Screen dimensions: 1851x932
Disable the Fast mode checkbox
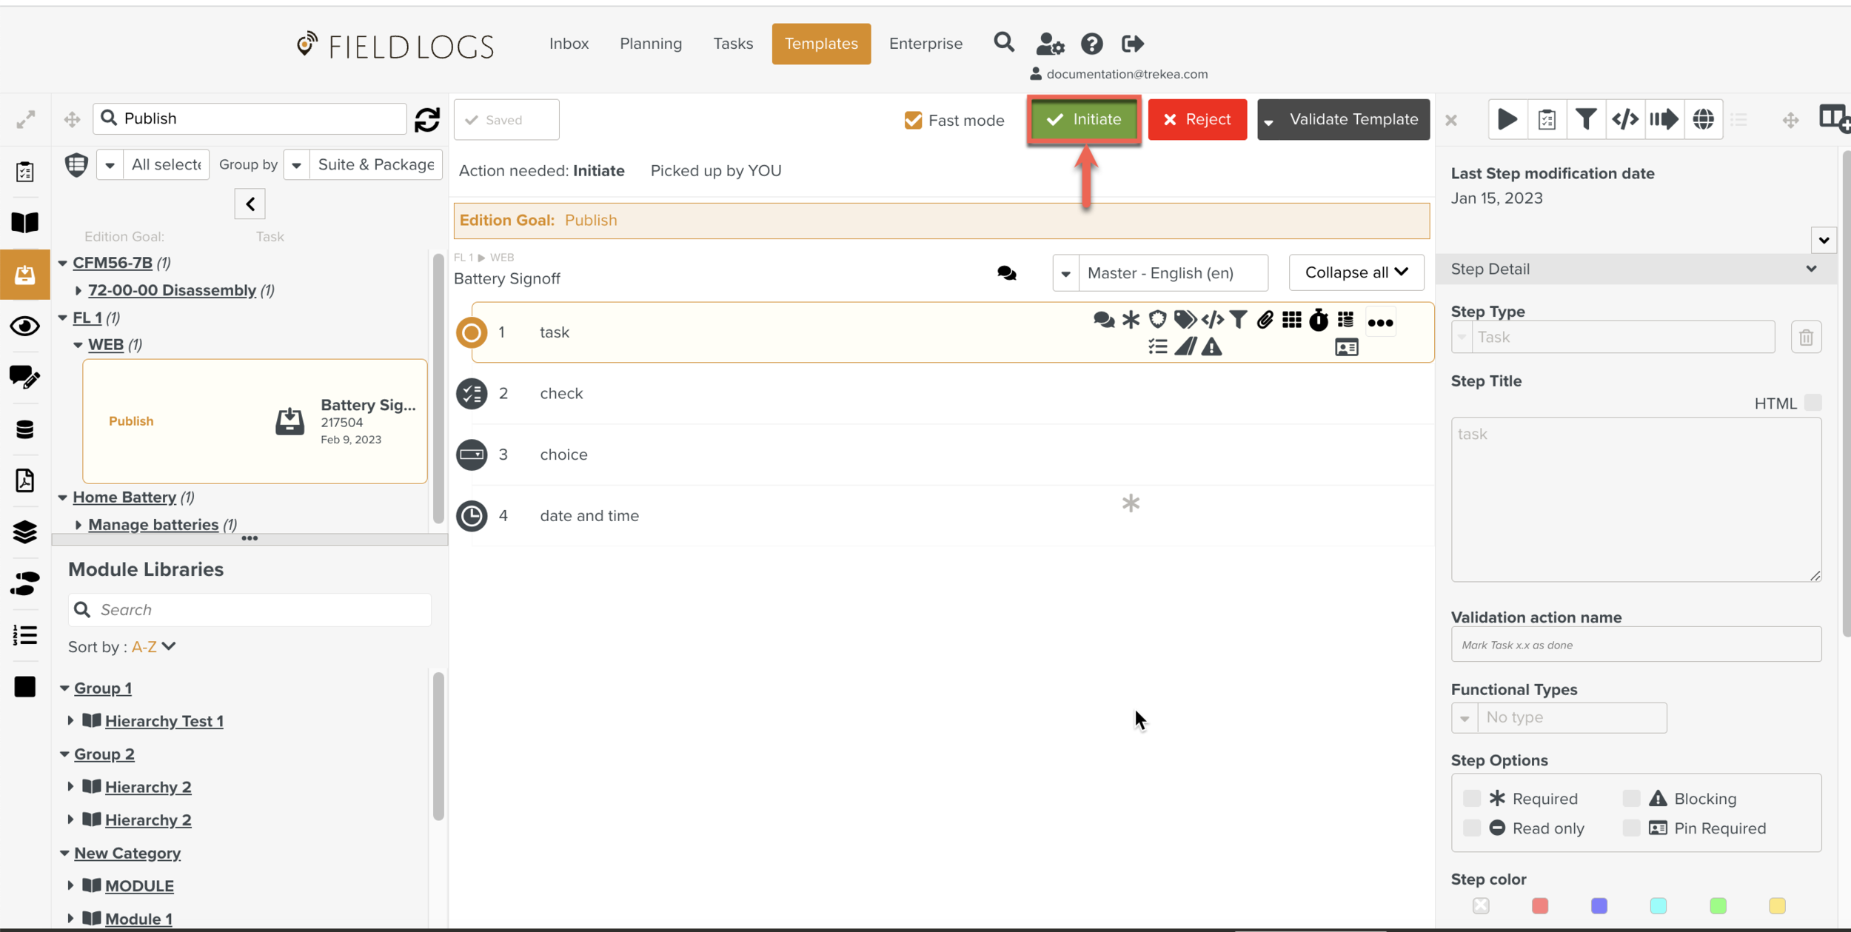[913, 120]
